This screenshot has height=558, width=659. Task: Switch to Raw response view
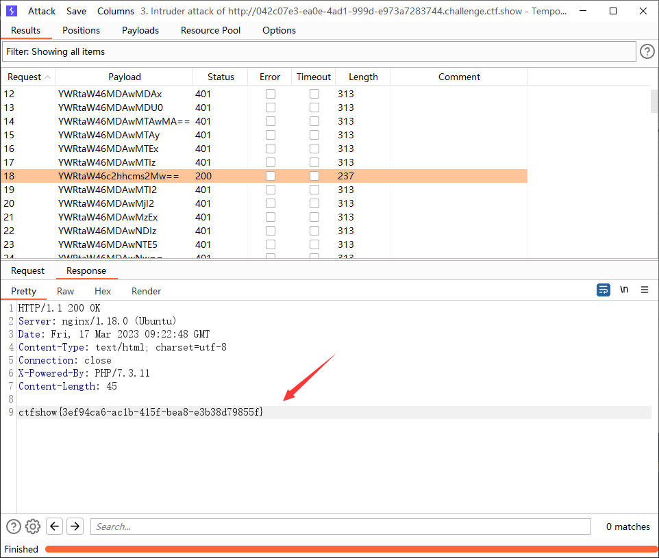click(x=66, y=291)
